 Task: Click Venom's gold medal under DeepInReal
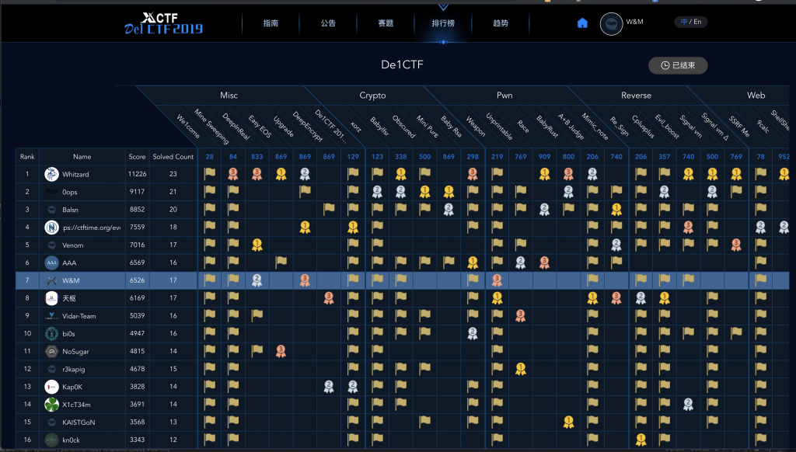coord(257,245)
